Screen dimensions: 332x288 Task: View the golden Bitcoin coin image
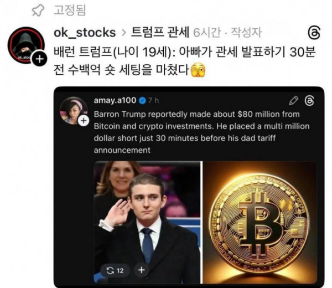pyautogui.click(x=260, y=222)
